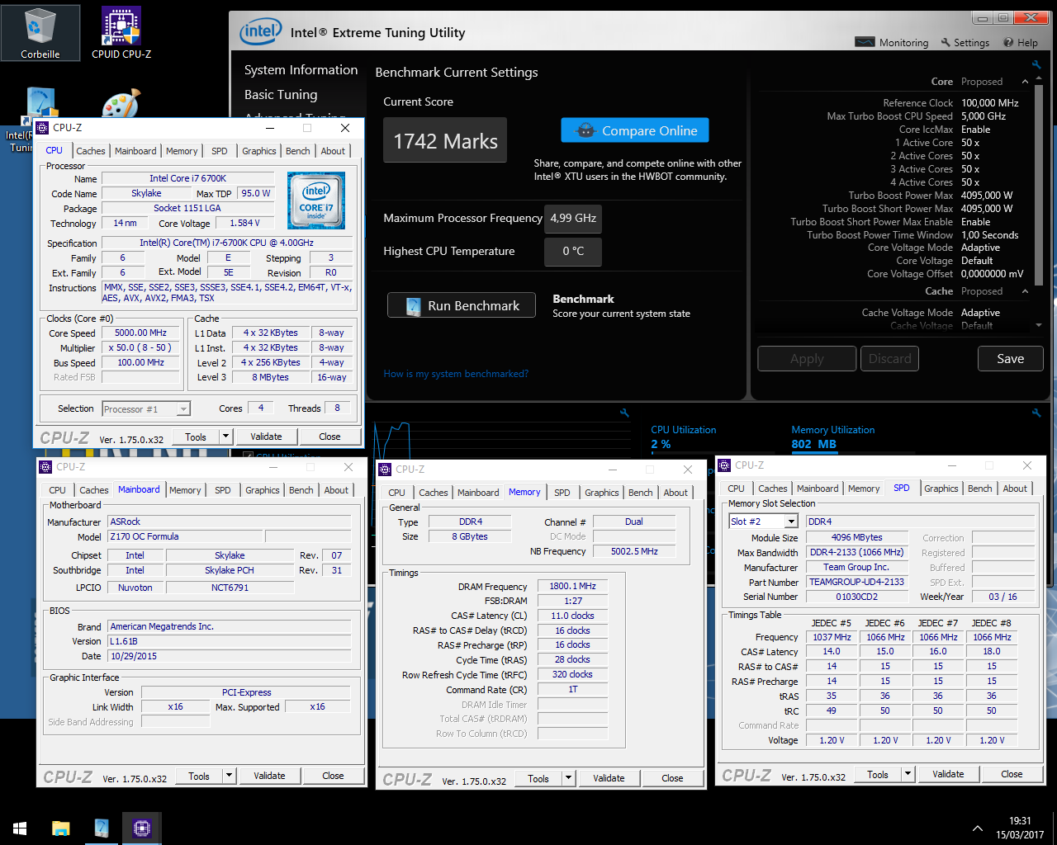
Task: Click the 1742 Marks score box
Action: point(445,141)
